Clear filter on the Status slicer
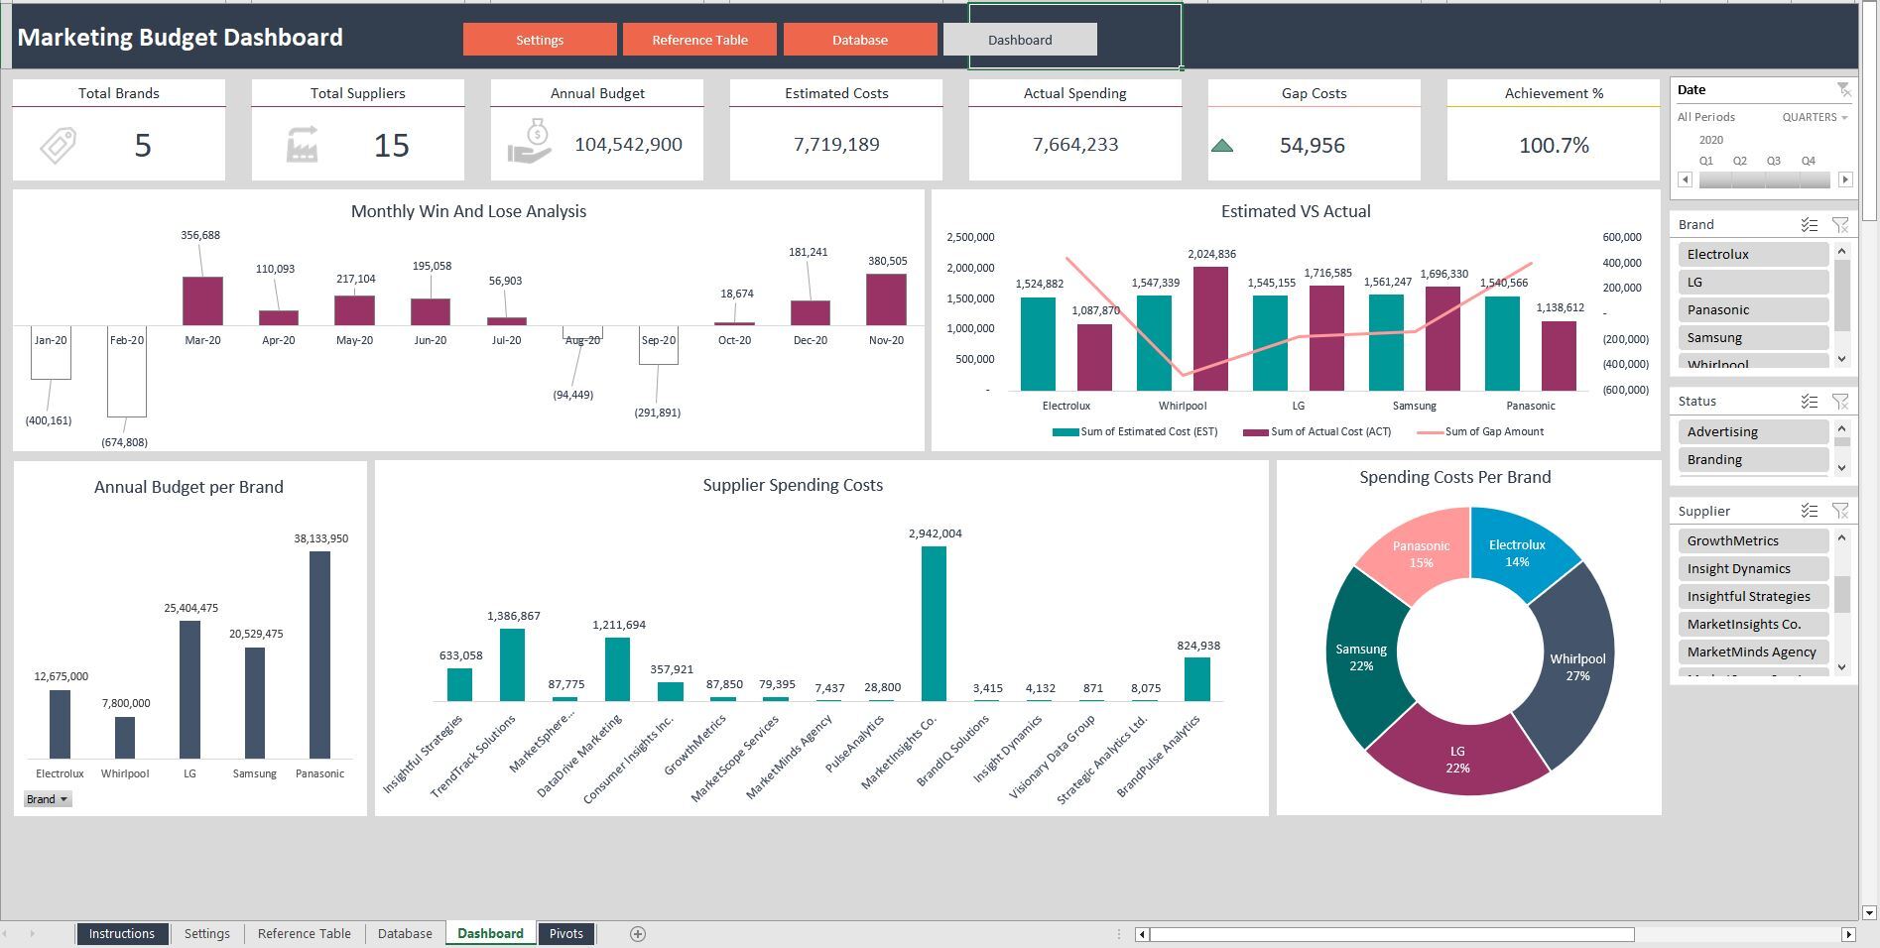Viewport: 1880px width, 948px height. (1840, 402)
